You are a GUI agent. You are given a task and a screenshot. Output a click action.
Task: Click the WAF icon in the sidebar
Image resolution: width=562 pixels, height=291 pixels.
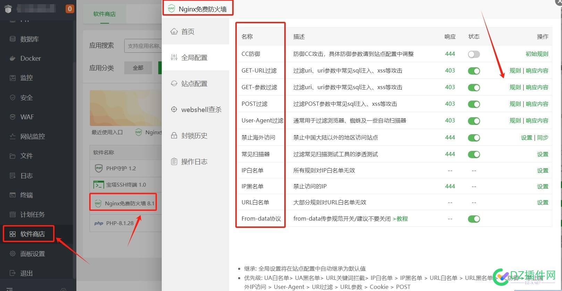(12, 117)
